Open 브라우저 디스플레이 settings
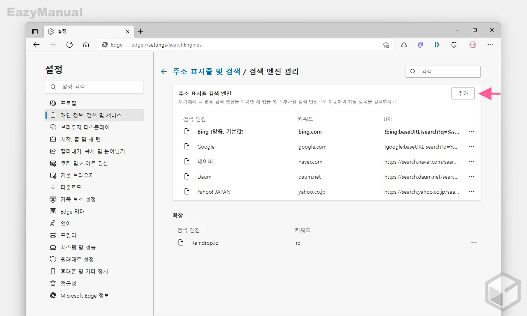Screen dimensions: 527x316 94,127
